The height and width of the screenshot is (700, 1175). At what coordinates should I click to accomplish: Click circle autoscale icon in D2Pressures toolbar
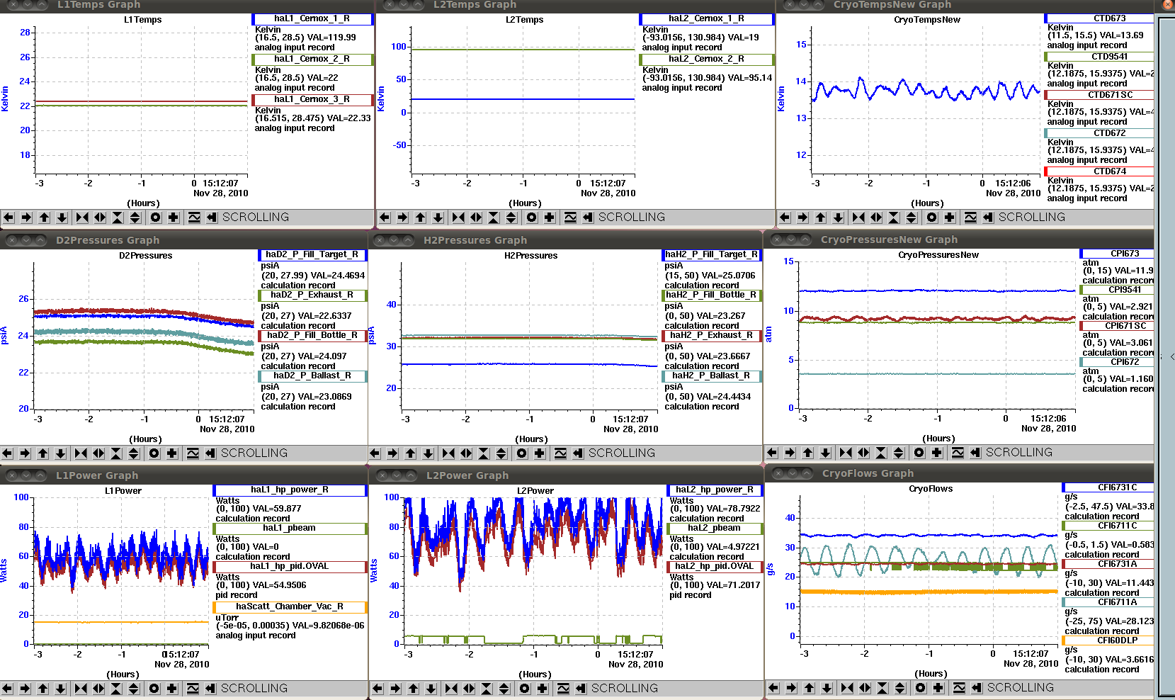click(154, 453)
